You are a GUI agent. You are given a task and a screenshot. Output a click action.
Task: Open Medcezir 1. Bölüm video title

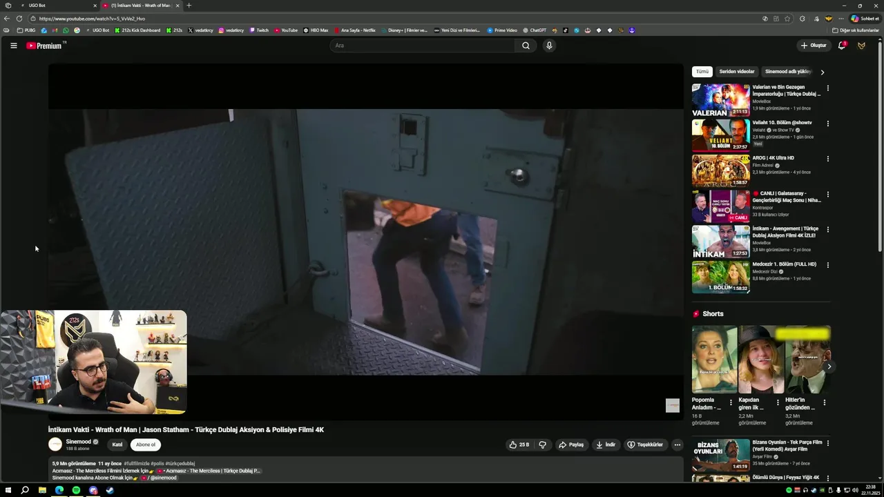[x=784, y=264]
